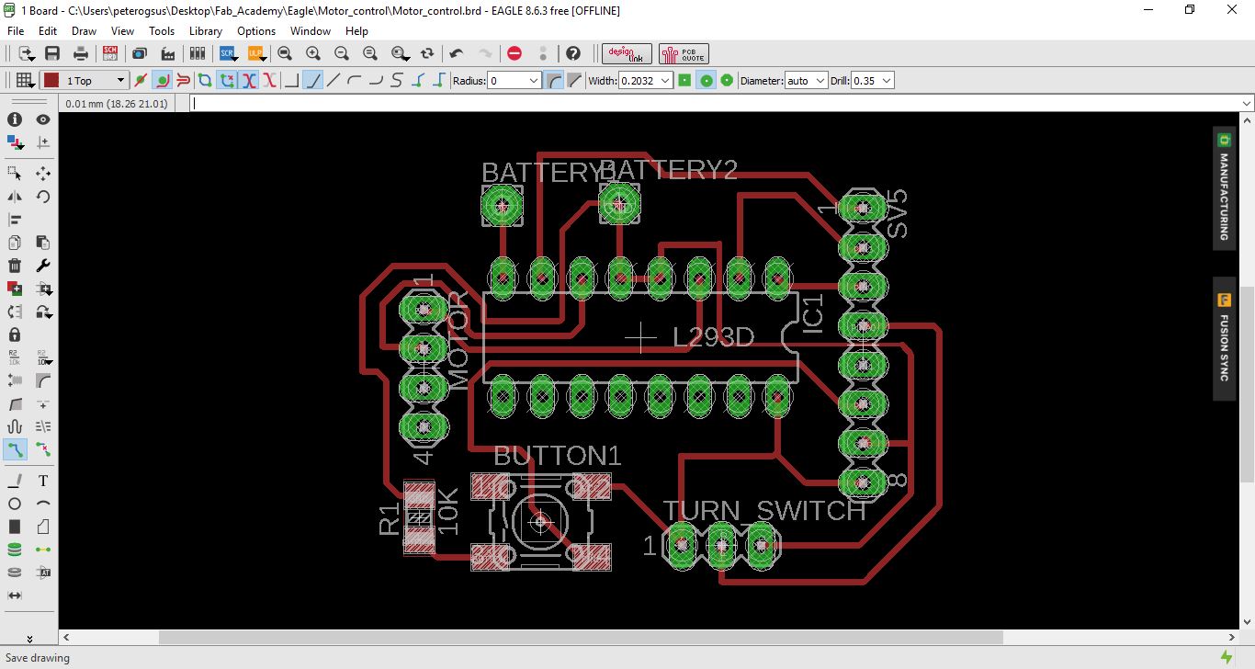This screenshot has width=1255, height=669.
Task: Select the Group selection tool
Action: point(15,174)
